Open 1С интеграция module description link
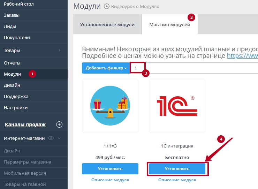The image size is (258, 189). 177,180
